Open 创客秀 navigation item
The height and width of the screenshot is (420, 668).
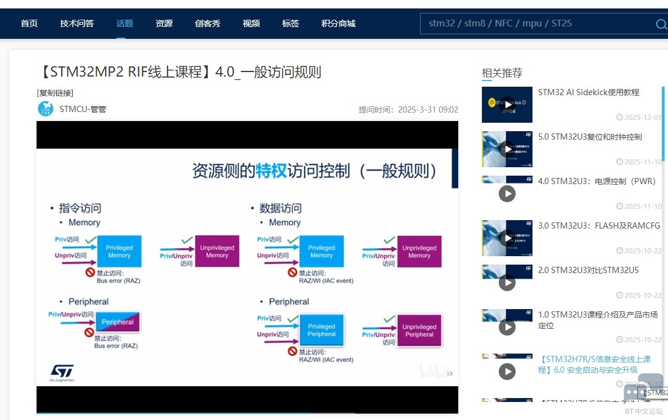pos(207,24)
